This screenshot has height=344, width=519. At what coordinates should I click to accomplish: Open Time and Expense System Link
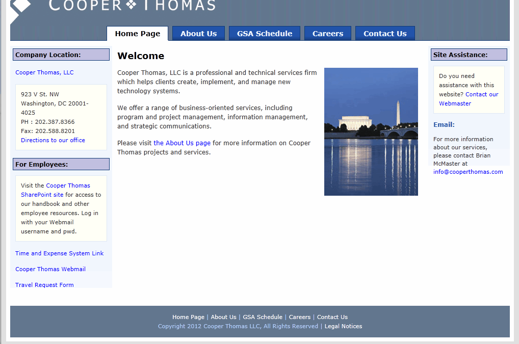click(x=59, y=253)
